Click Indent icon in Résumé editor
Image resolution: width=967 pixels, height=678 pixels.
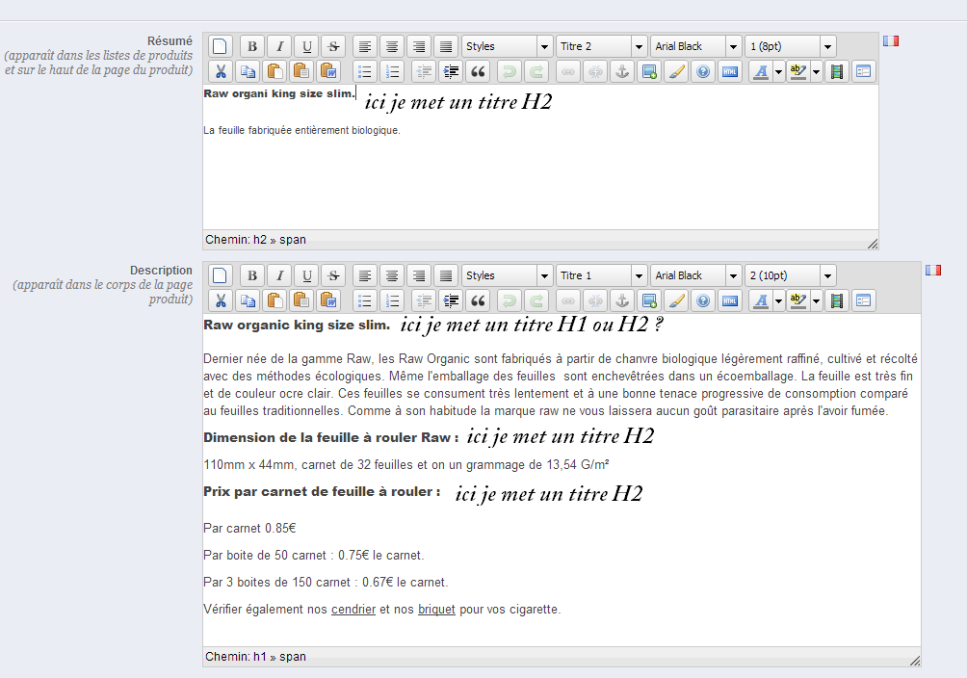451,71
